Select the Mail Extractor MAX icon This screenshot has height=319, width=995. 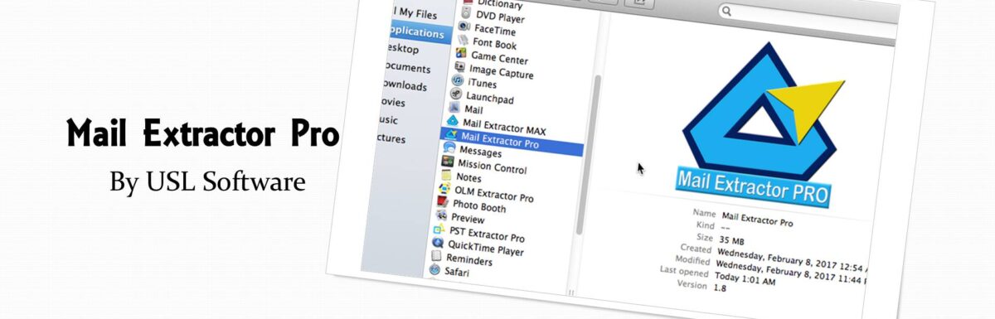pyautogui.click(x=453, y=121)
